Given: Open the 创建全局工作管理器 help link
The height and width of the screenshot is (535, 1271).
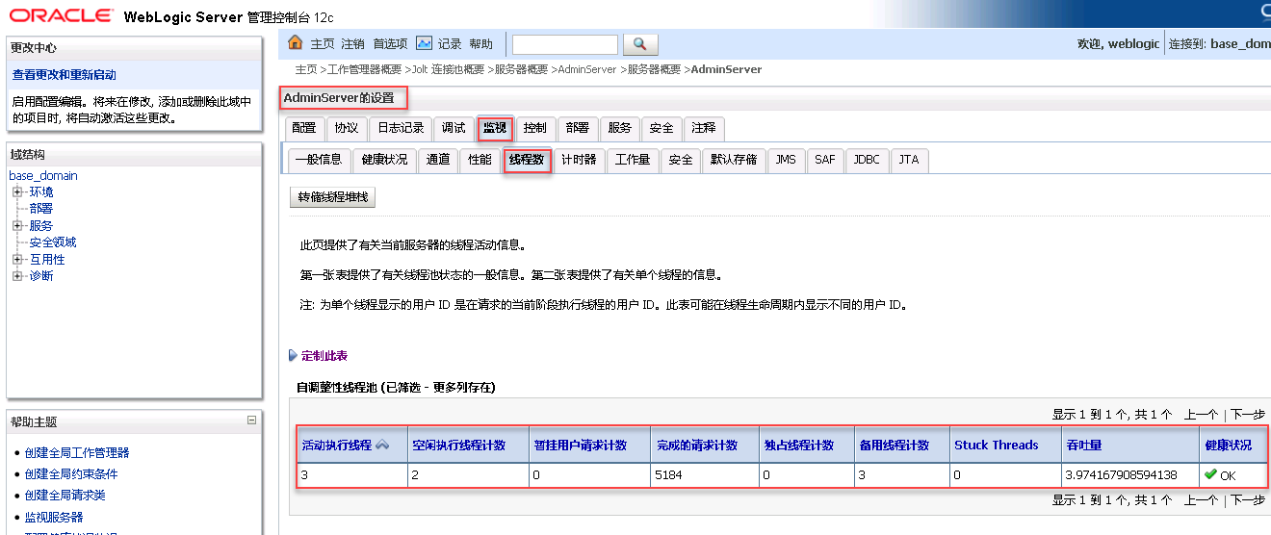Looking at the screenshot, I should coord(77,453).
